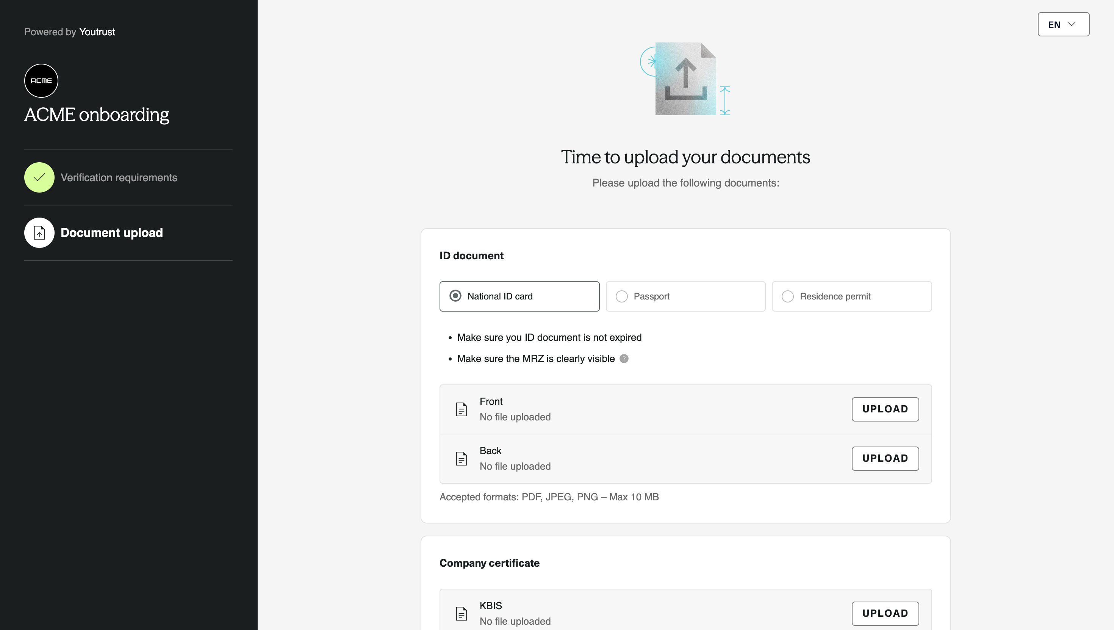Upload the KBIS company certificate
The image size is (1114, 630).
pos(885,613)
